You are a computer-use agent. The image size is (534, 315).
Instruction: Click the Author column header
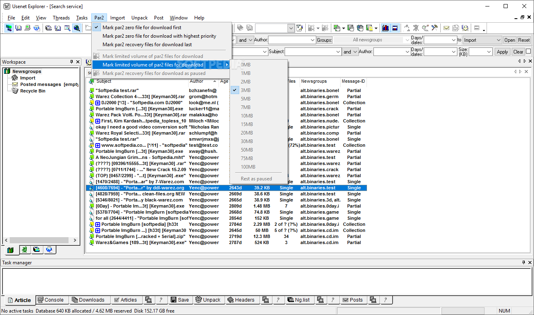pos(203,81)
